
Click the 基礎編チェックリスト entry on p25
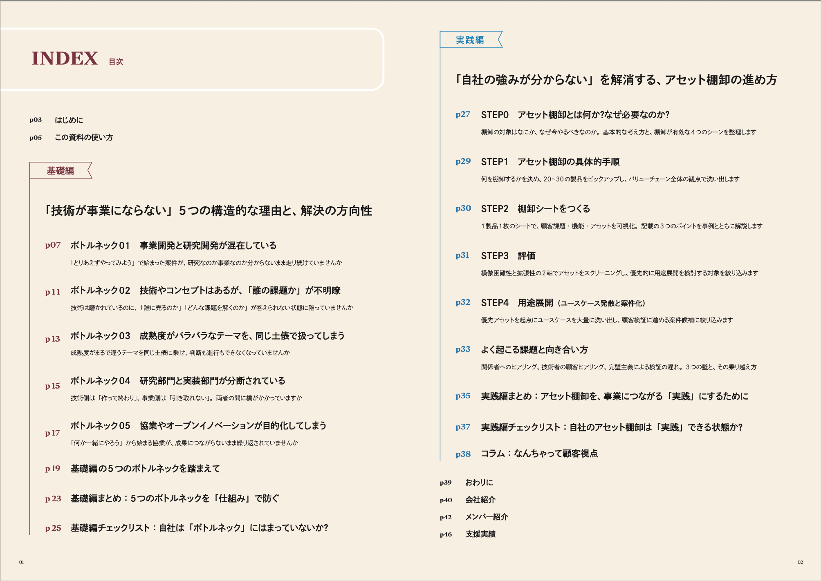[x=199, y=528]
